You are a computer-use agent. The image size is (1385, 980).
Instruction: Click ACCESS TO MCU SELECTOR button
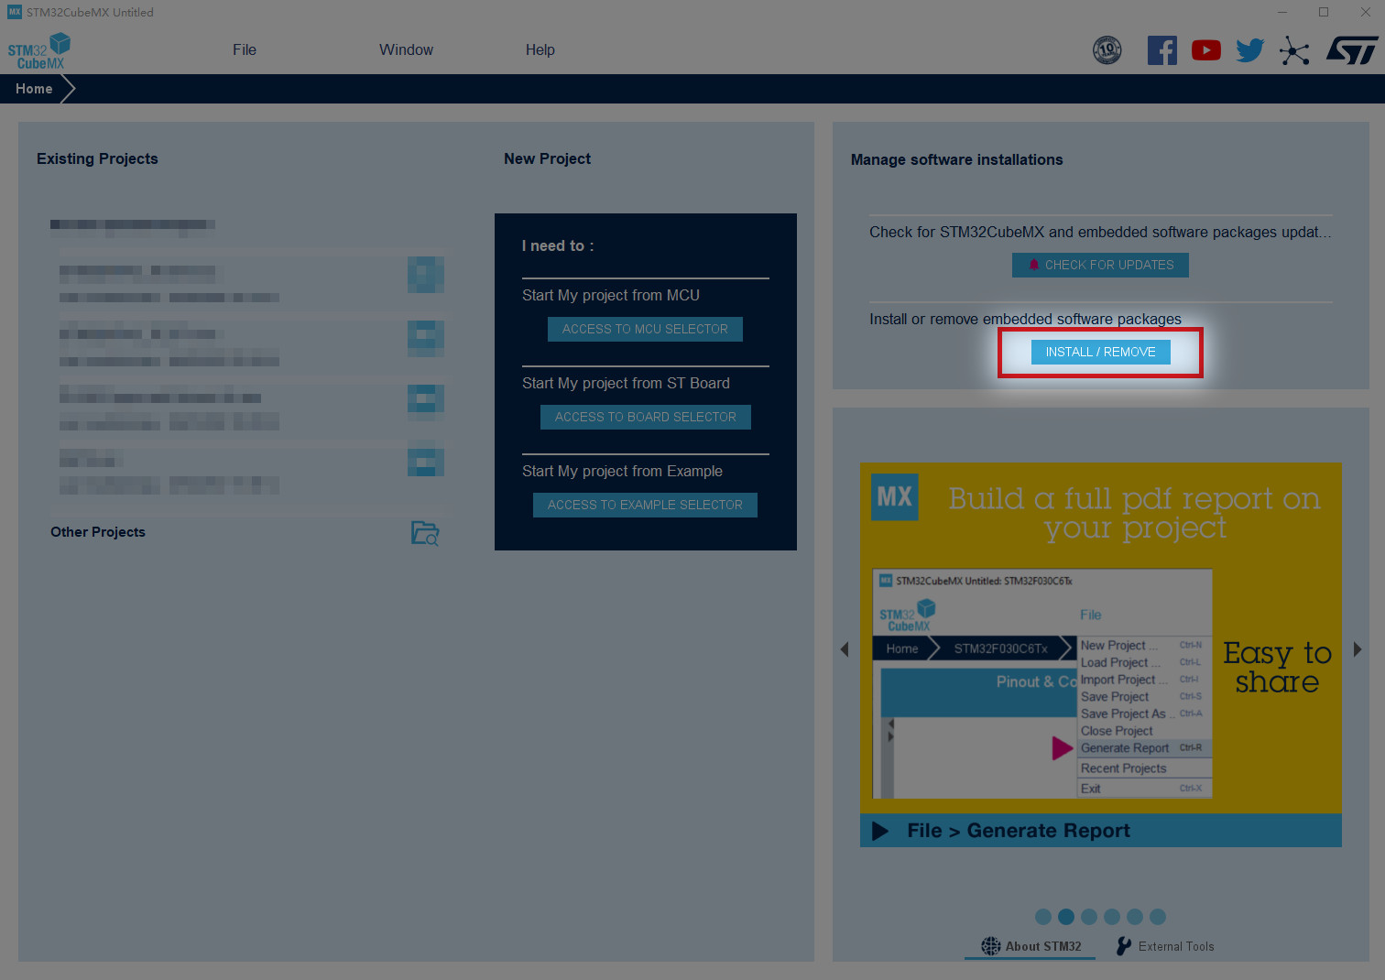click(x=645, y=329)
